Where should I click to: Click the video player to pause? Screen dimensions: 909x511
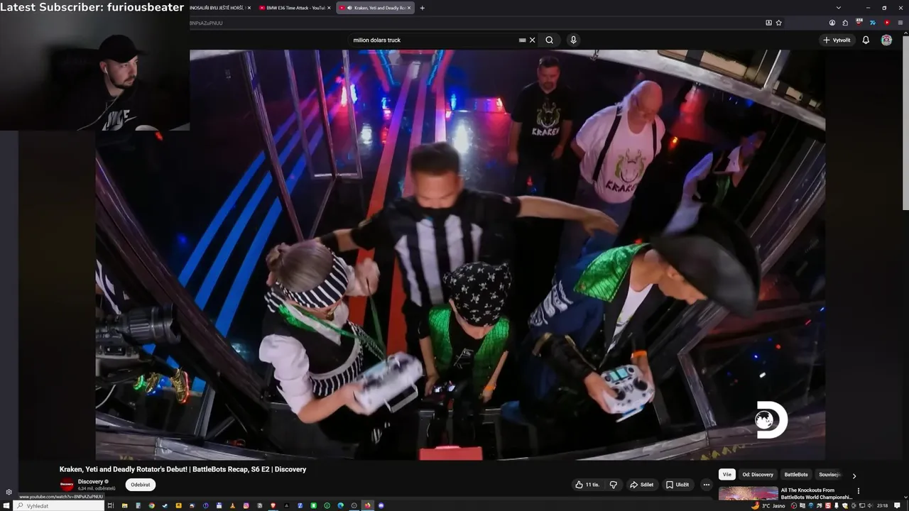tap(460, 255)
